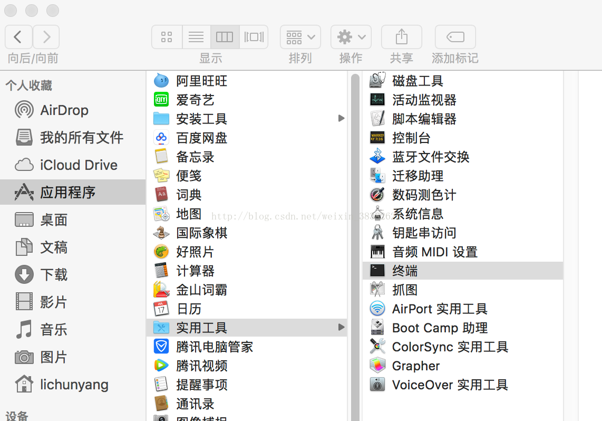Select the 备忘录 Notes icon
Screen dimensions: 602x421
(161, 157)
